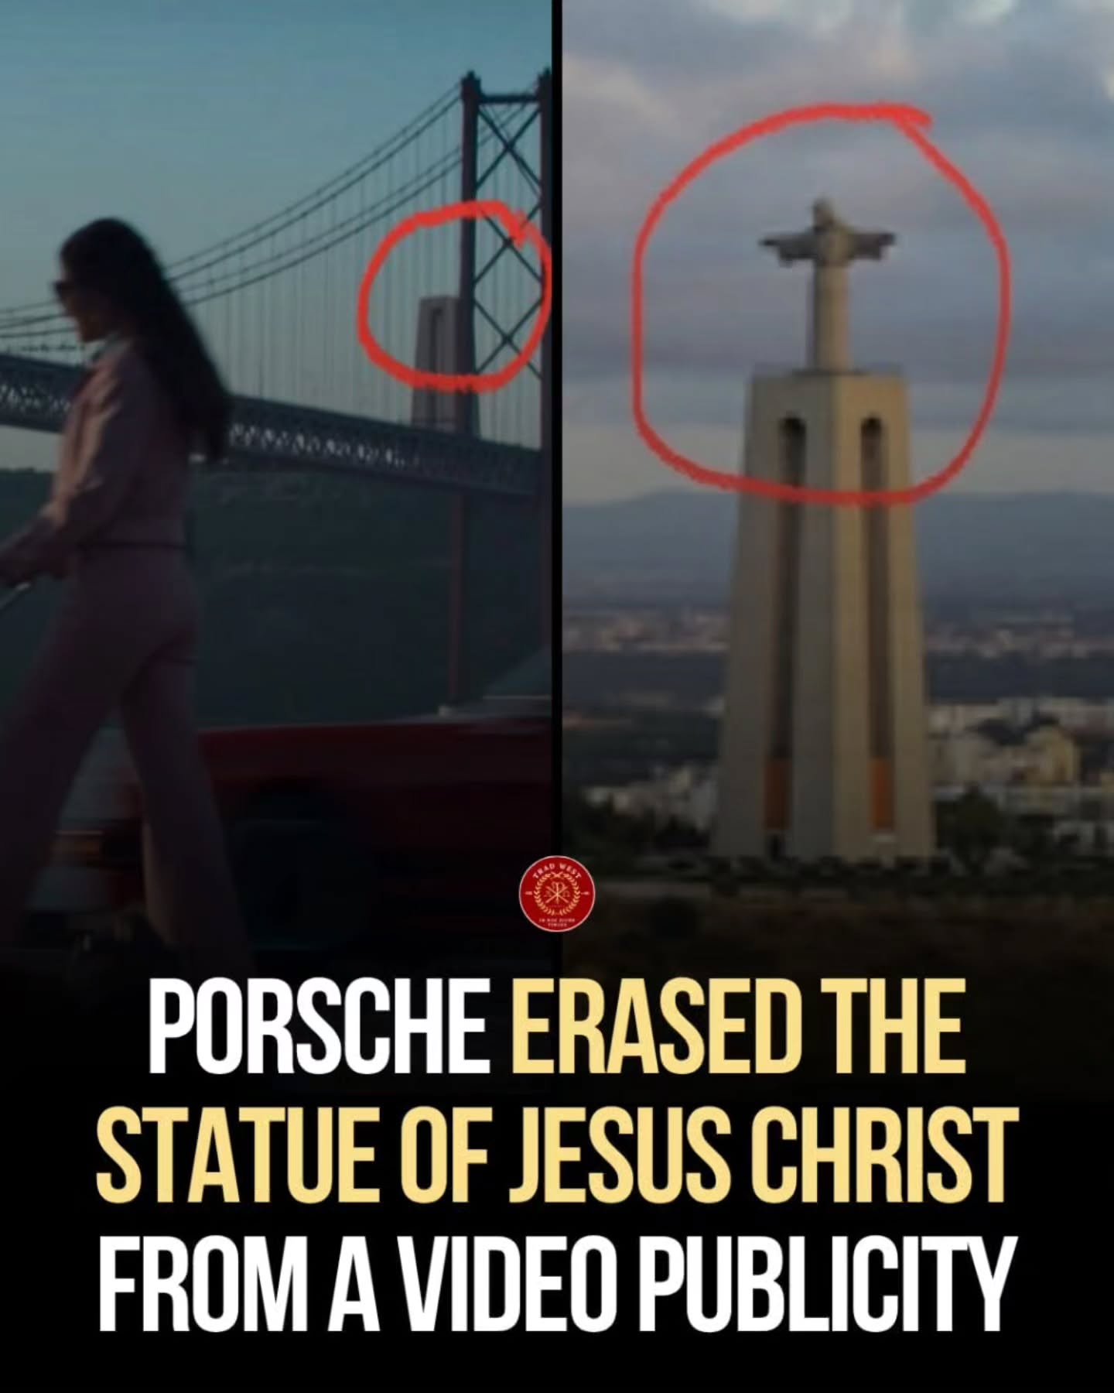Click the red Trad West circular logo
Viewport: 1114px width, 1393px height.
point(557,894)
